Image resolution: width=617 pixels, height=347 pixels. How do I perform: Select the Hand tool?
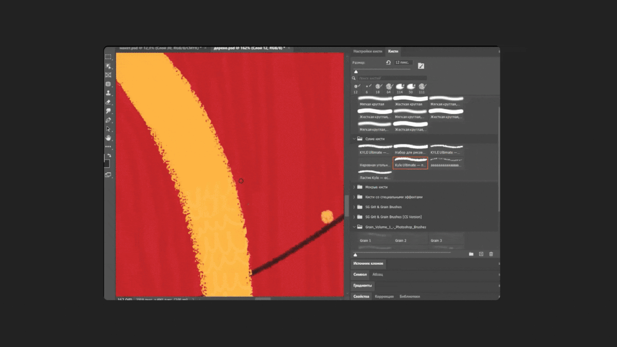click(x=108, y=138)
